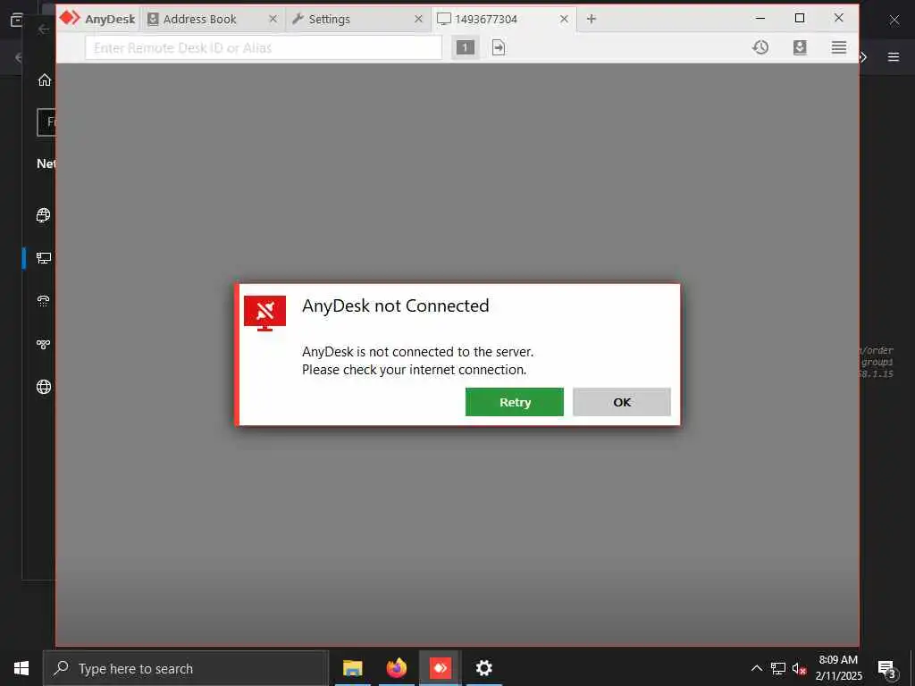The image size is (915, 686).
Task: Close the Address Book tab
Action: tap(273, 20)
